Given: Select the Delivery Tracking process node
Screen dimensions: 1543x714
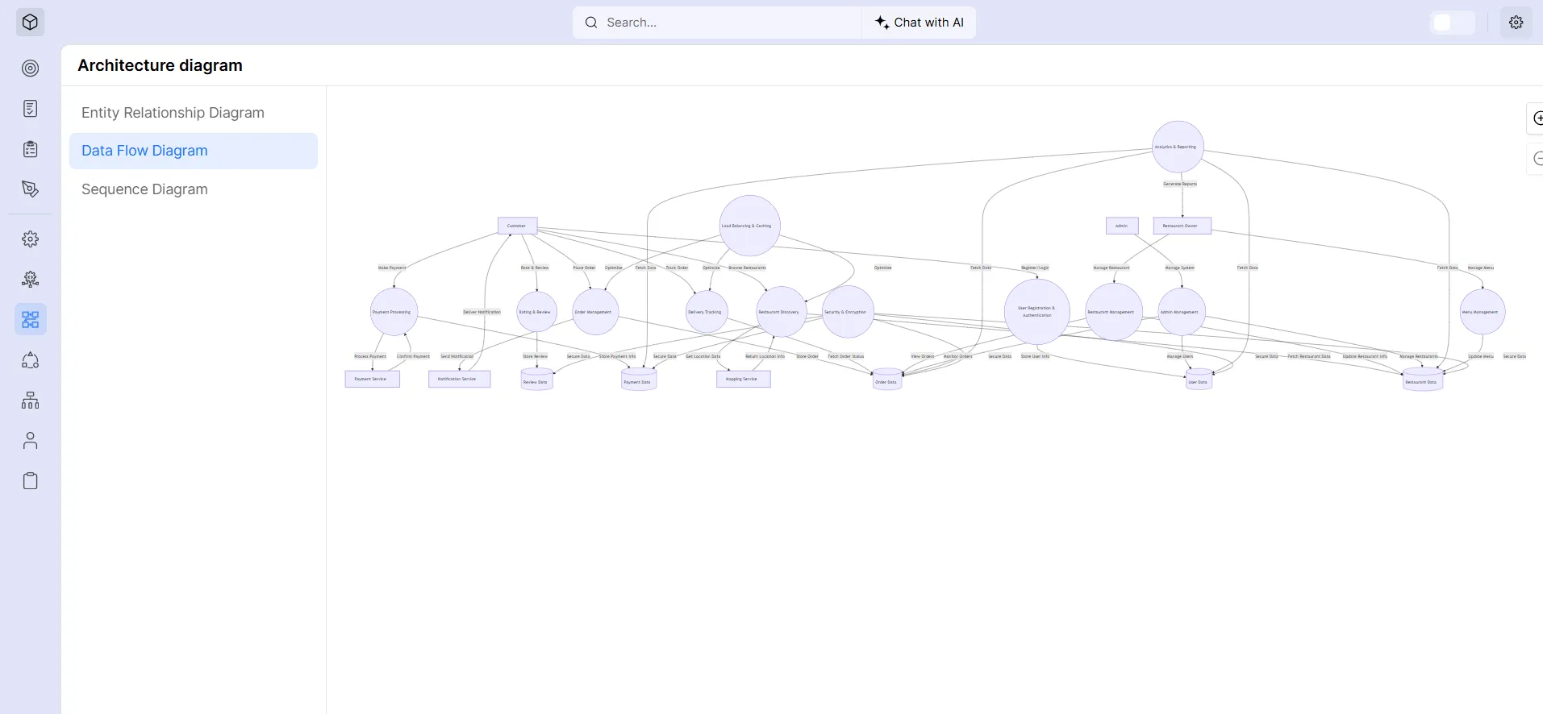Looking at the screenshot, I should 707,312.
